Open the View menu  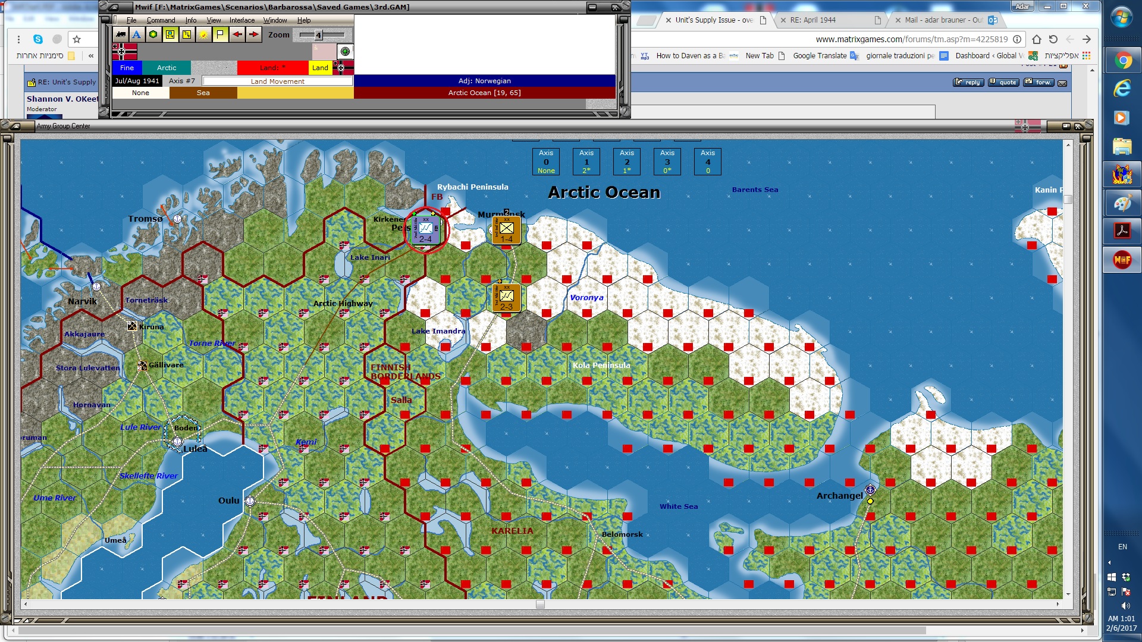(x=214, y=20)
